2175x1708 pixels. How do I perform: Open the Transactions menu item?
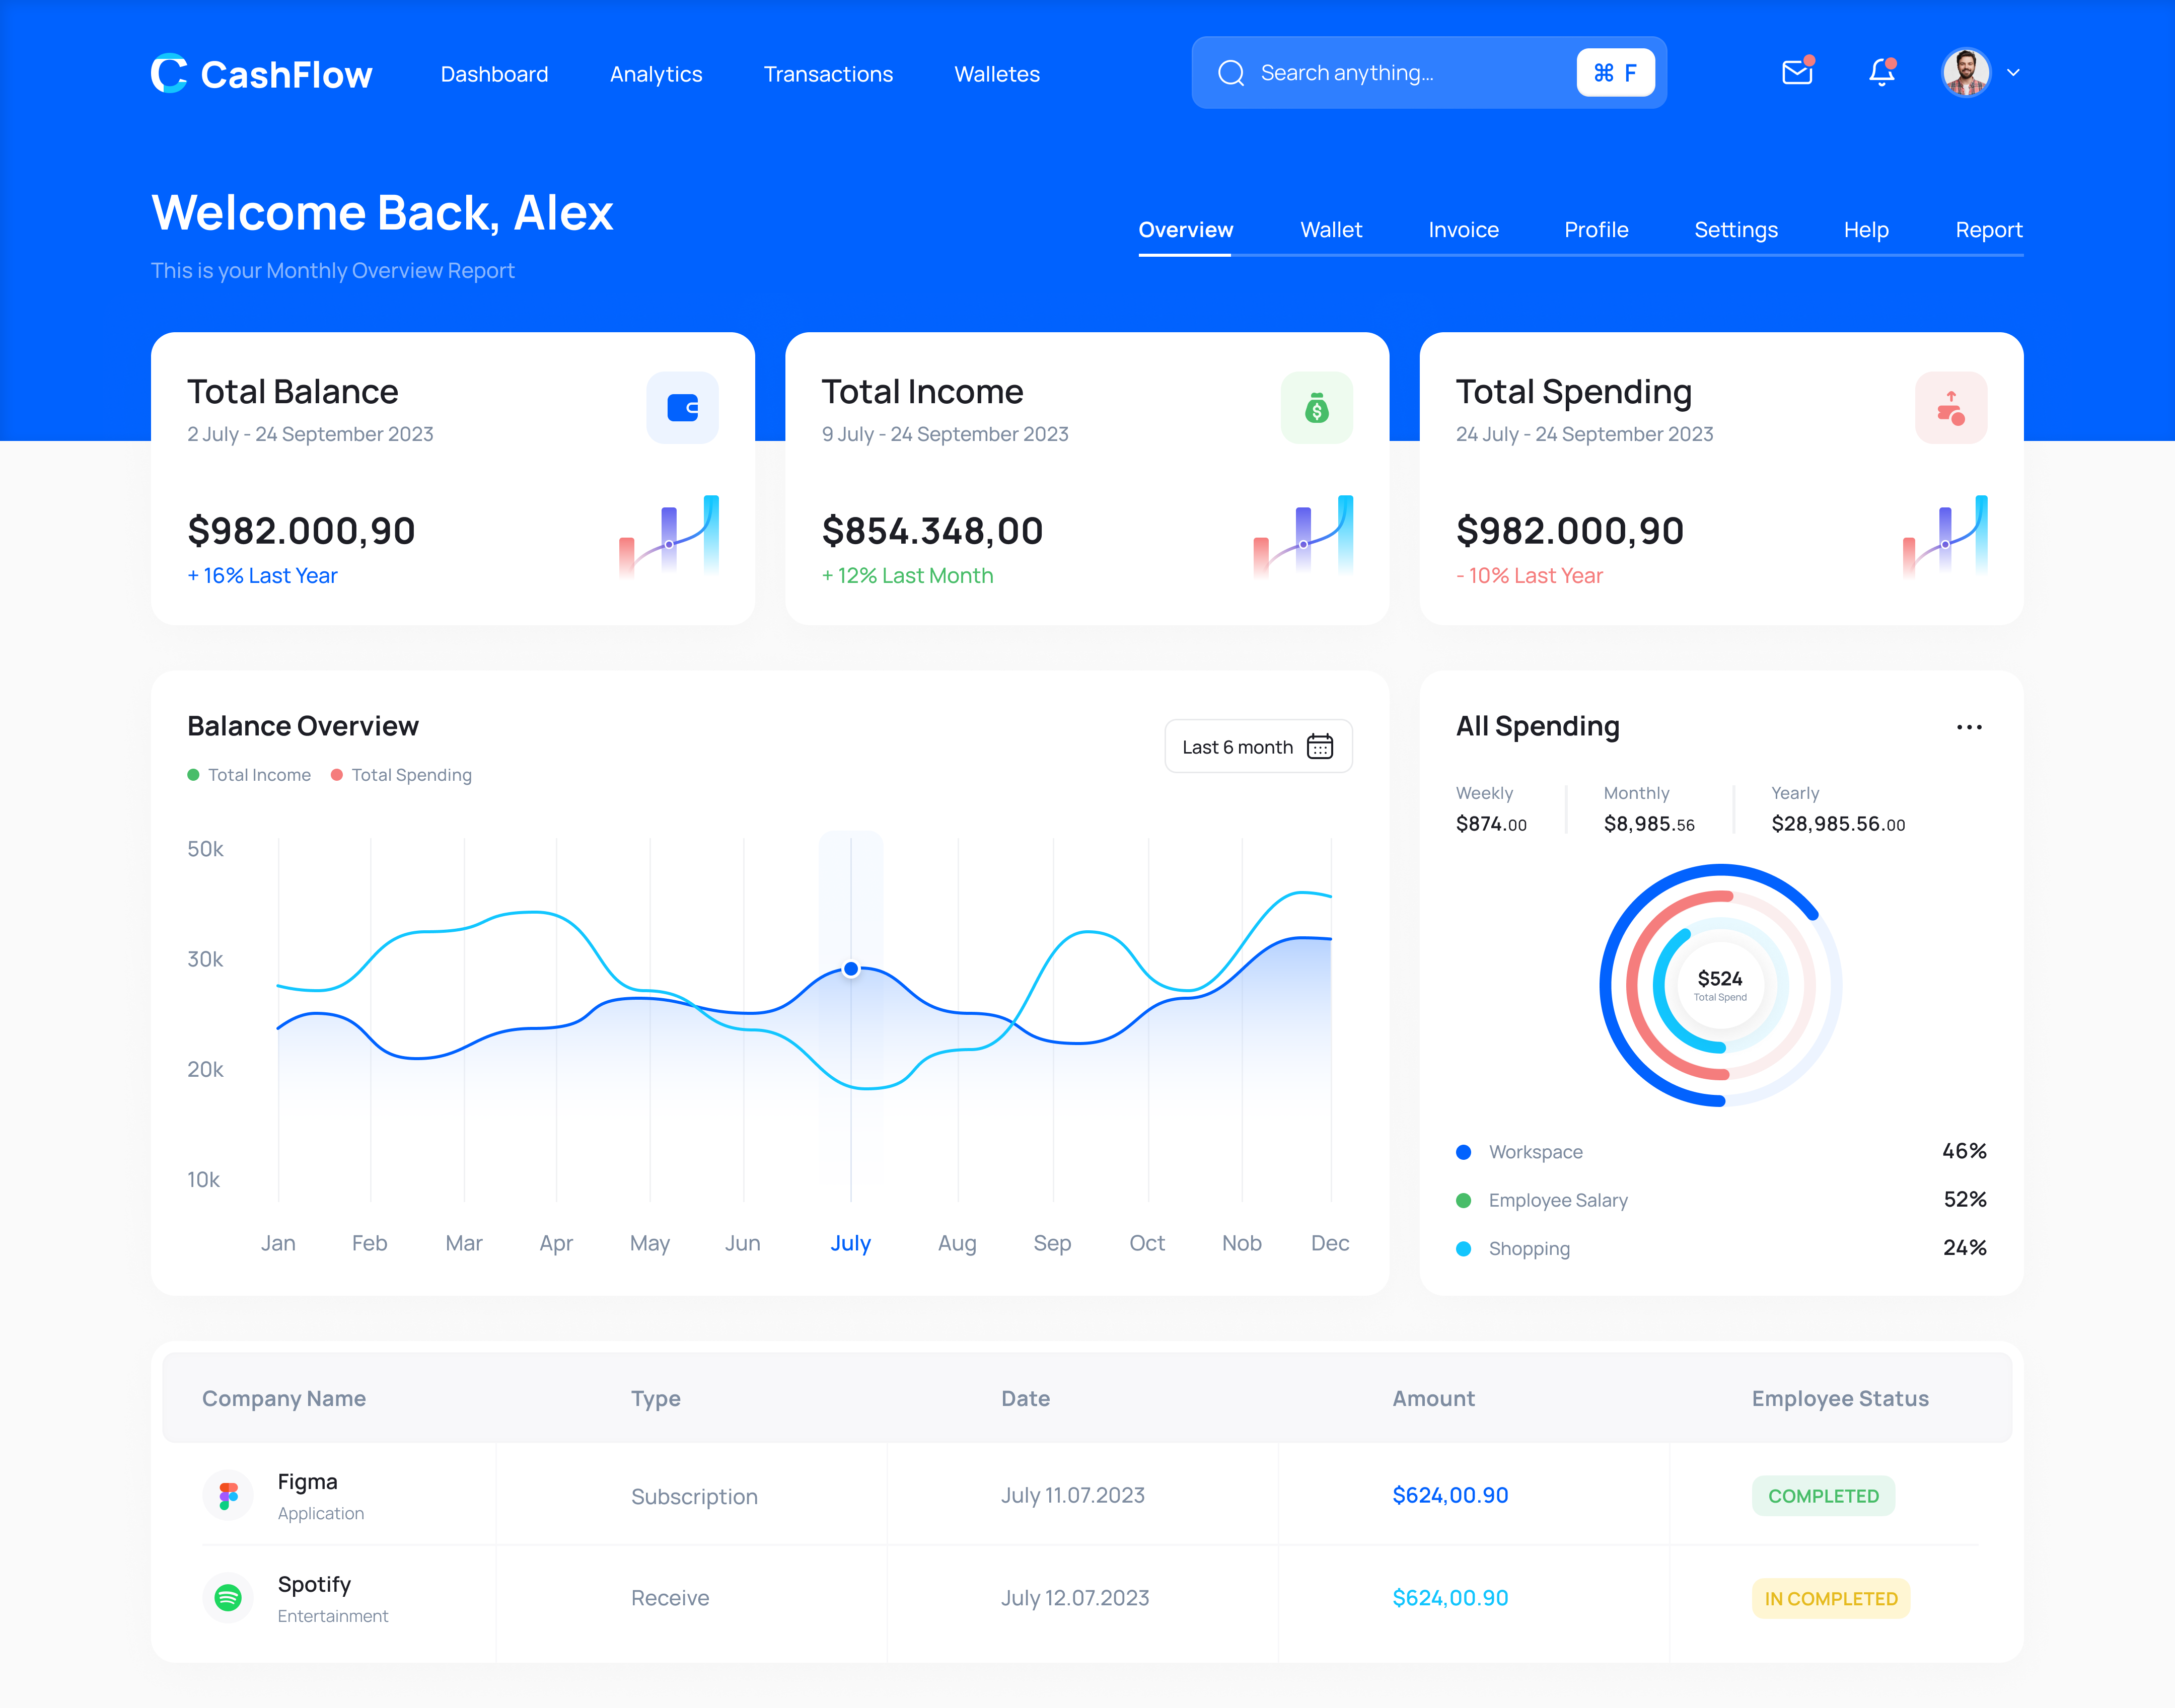[x=828, y=73]
